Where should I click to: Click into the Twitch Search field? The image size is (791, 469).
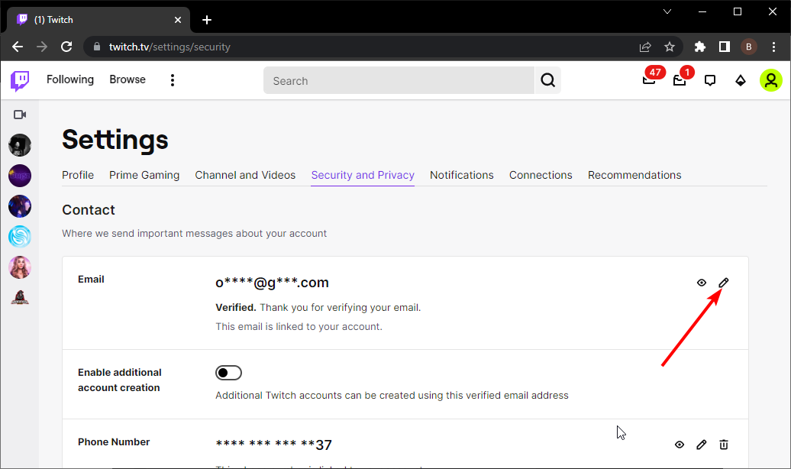397,80
